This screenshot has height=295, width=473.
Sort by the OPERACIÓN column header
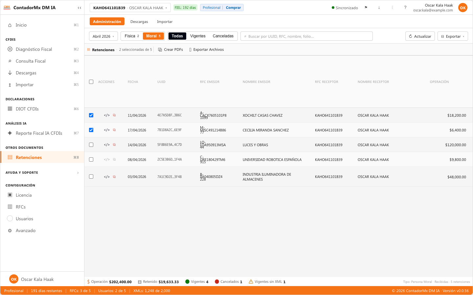439,82
